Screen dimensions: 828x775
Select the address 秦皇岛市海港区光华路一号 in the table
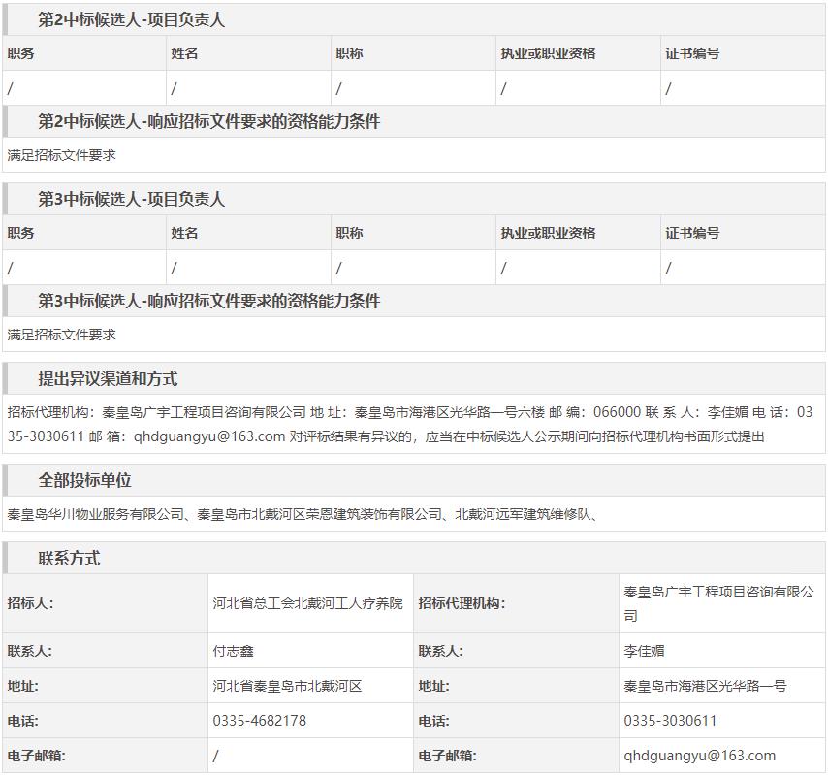tap(705, 686)
